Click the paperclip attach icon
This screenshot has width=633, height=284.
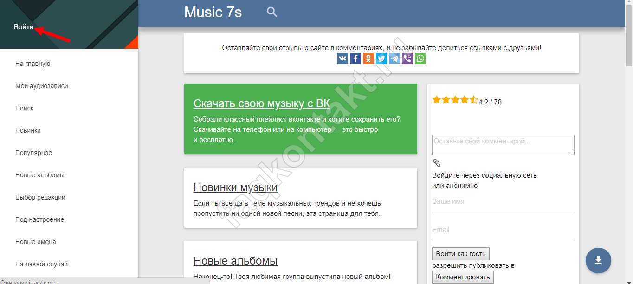tap(437, 163)
